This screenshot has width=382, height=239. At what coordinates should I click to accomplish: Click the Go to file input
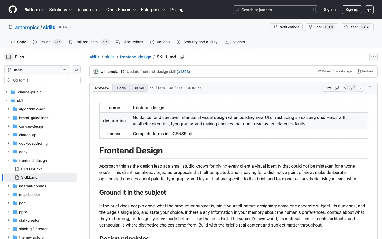42,80
